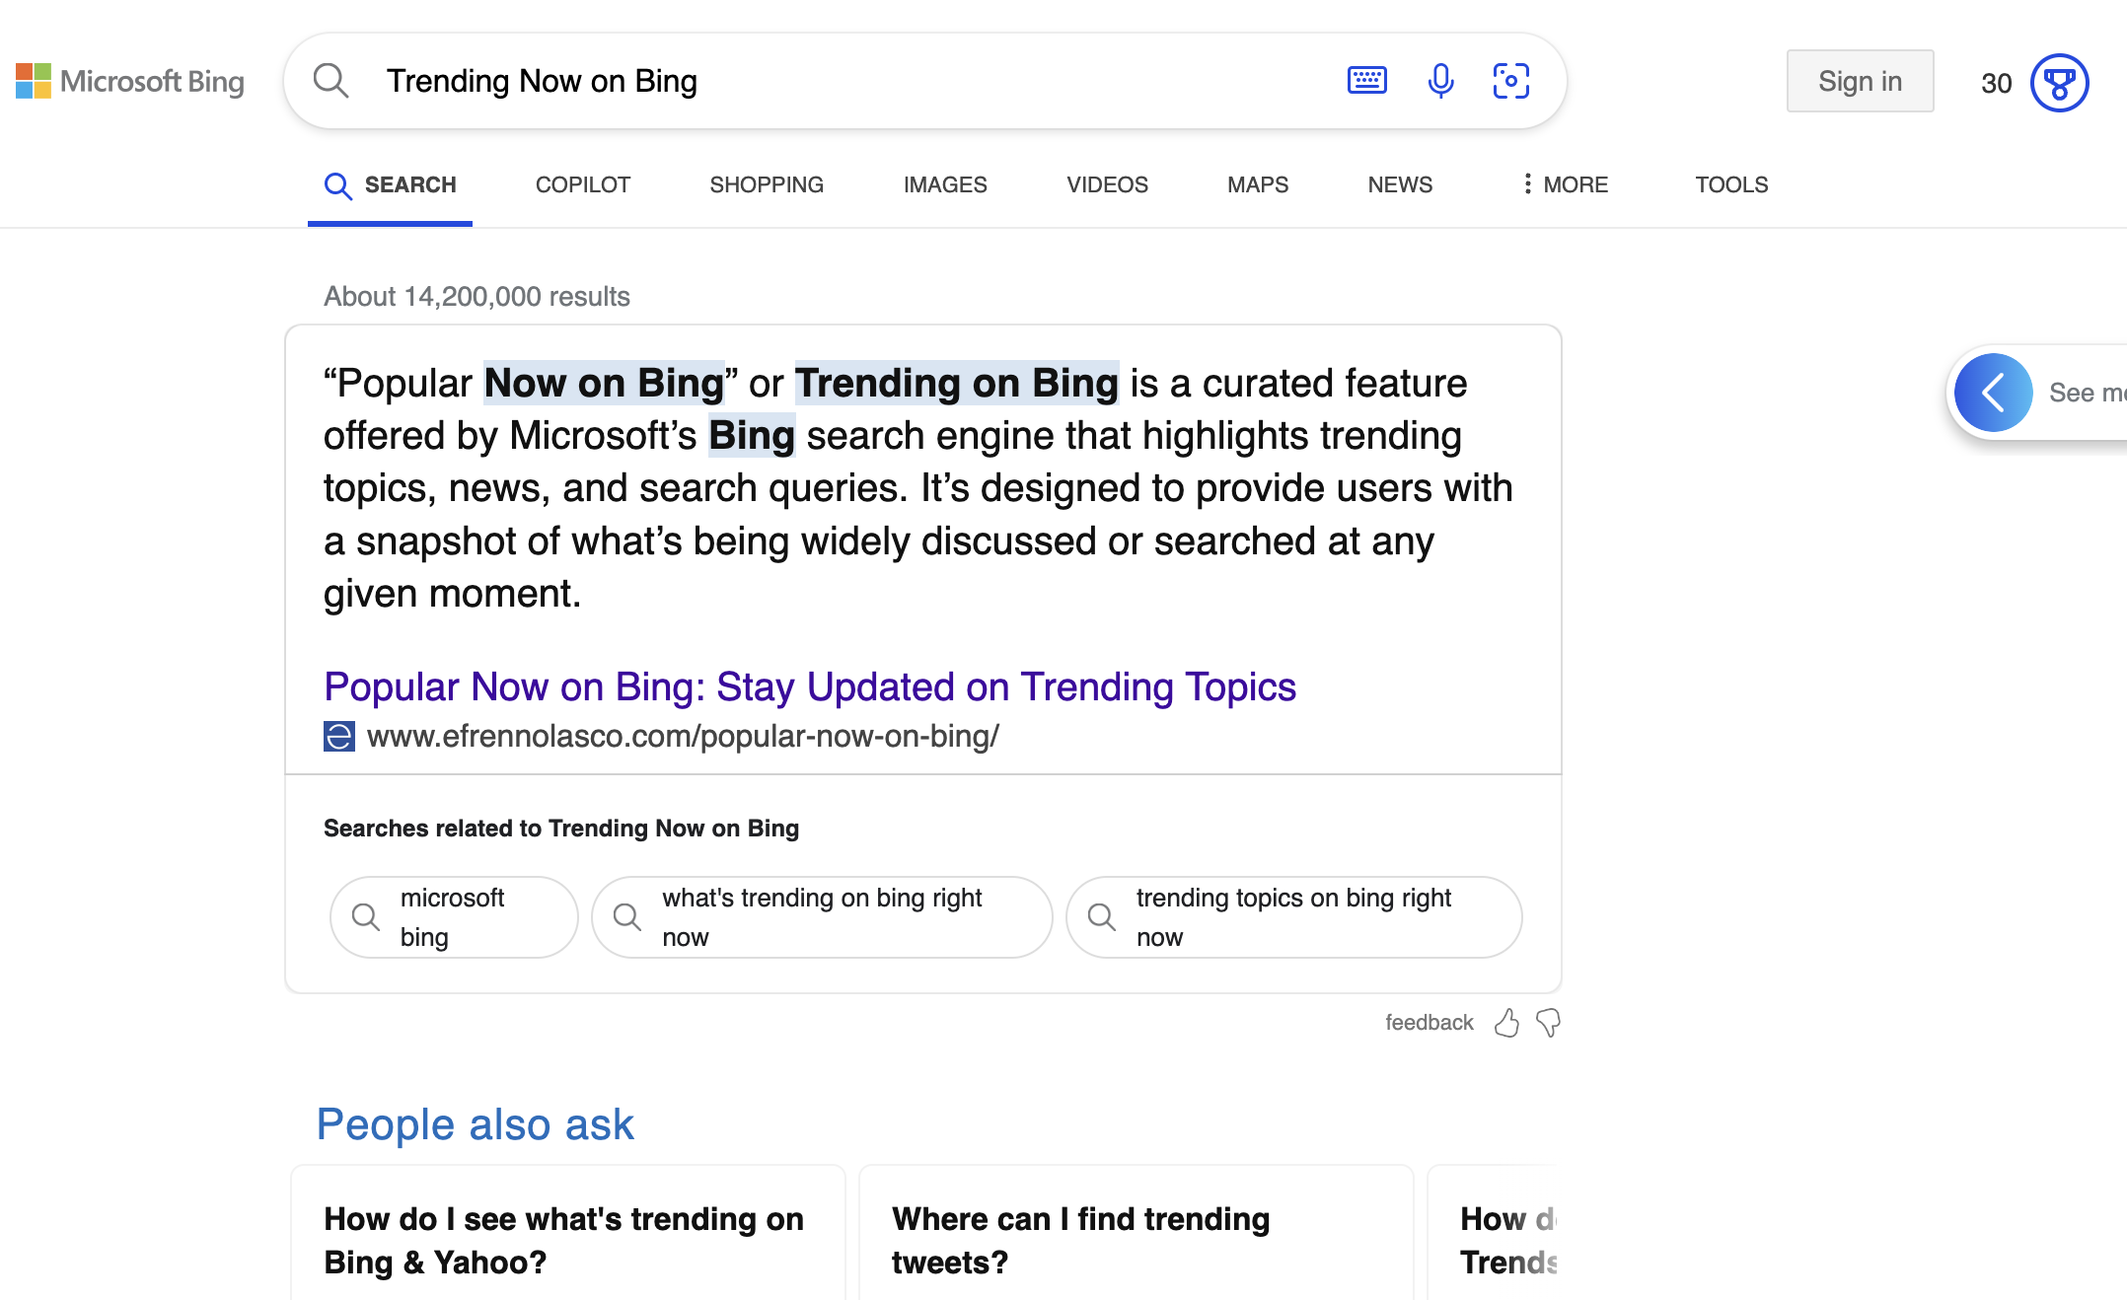Click magnifier icon in 'microsoft bing' chip
Screen dimensions: 2127x1300
pos(366,916)
